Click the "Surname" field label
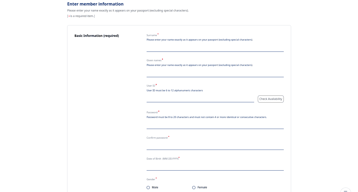Screen dimensions: 358x192 click(x=152, y=35)
